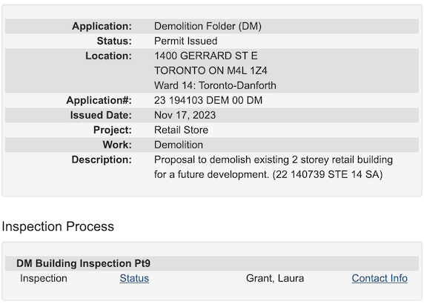
Task: Click the Inspection row label
Action: [44, 278]
